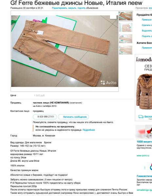Show phone number 8 929 988-27-51 button
Screen dimensions: 152x196
pyautogui.click(x=45, y=117)
